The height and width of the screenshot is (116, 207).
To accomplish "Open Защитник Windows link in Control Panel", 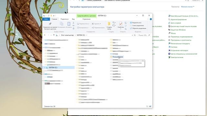I will [x=177, y=30].
